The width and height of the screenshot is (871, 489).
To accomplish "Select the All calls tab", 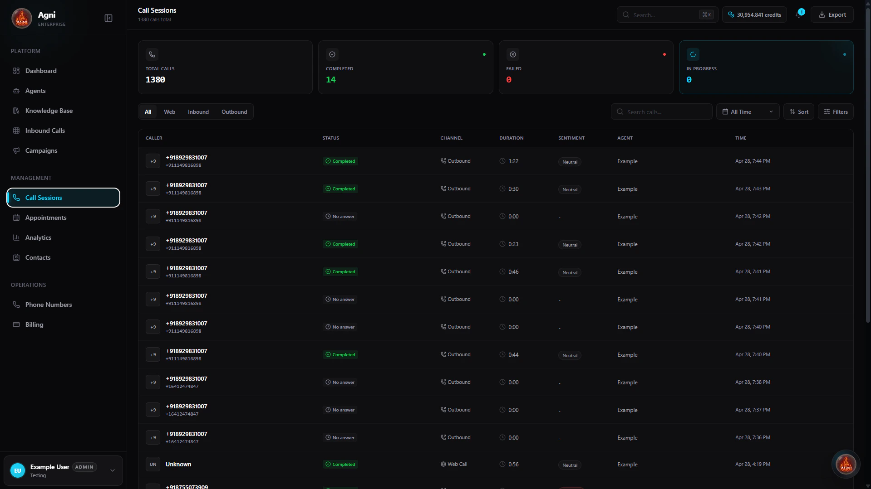I will tap(148, 111).
